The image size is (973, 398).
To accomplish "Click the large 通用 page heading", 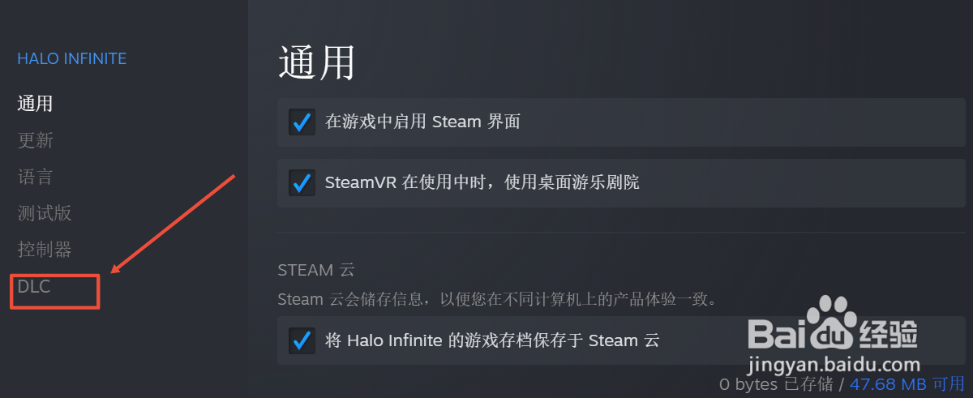I will pos(316,62).
